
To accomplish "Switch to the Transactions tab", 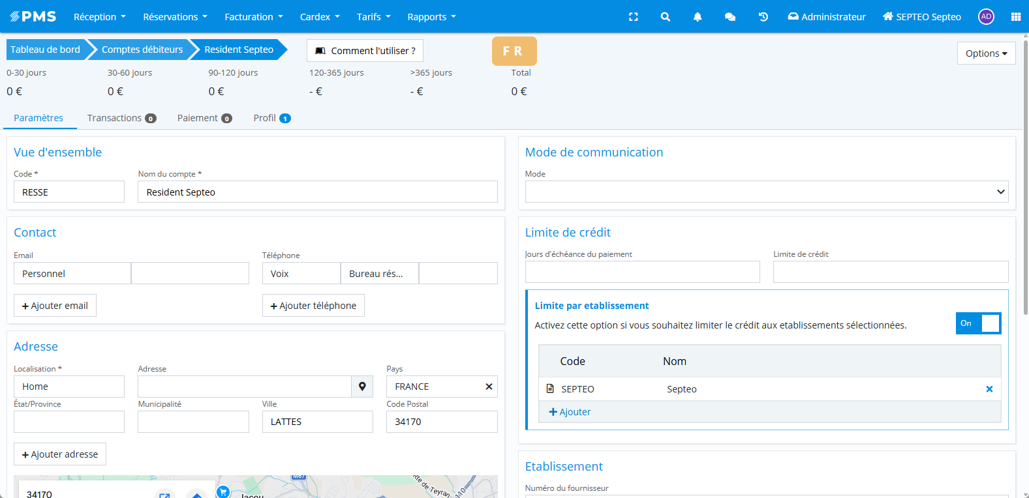I will pyautogui.click(x=121, y=118).
